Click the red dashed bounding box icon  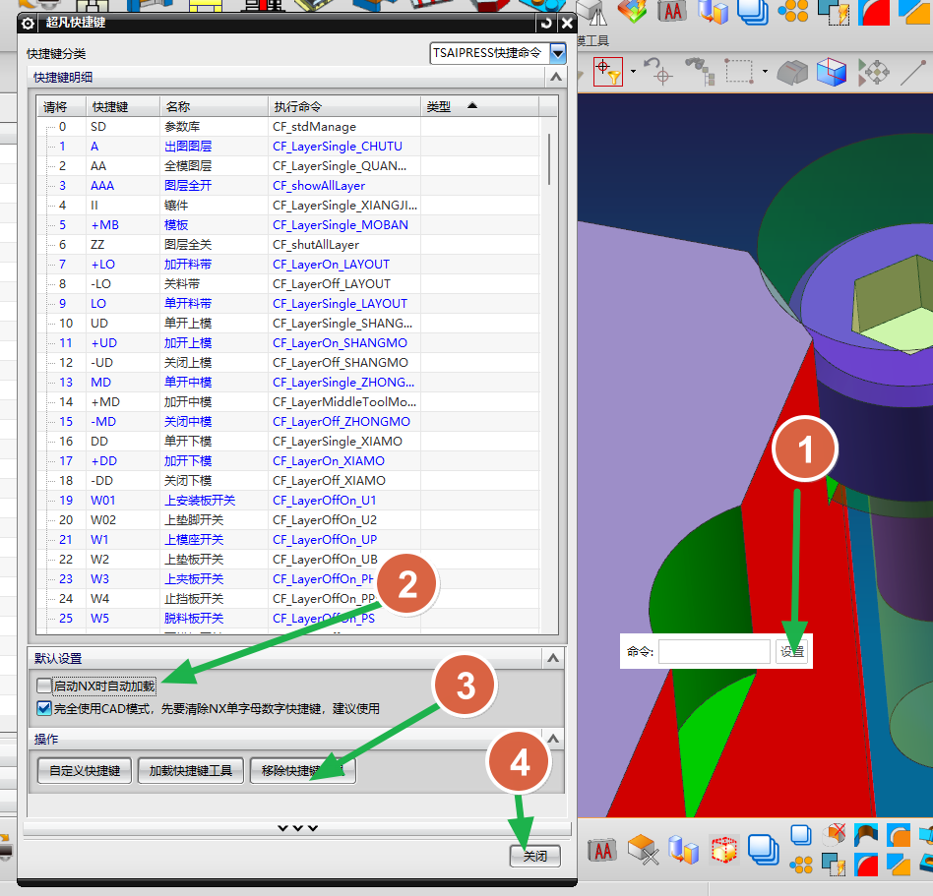pos(723,850)
